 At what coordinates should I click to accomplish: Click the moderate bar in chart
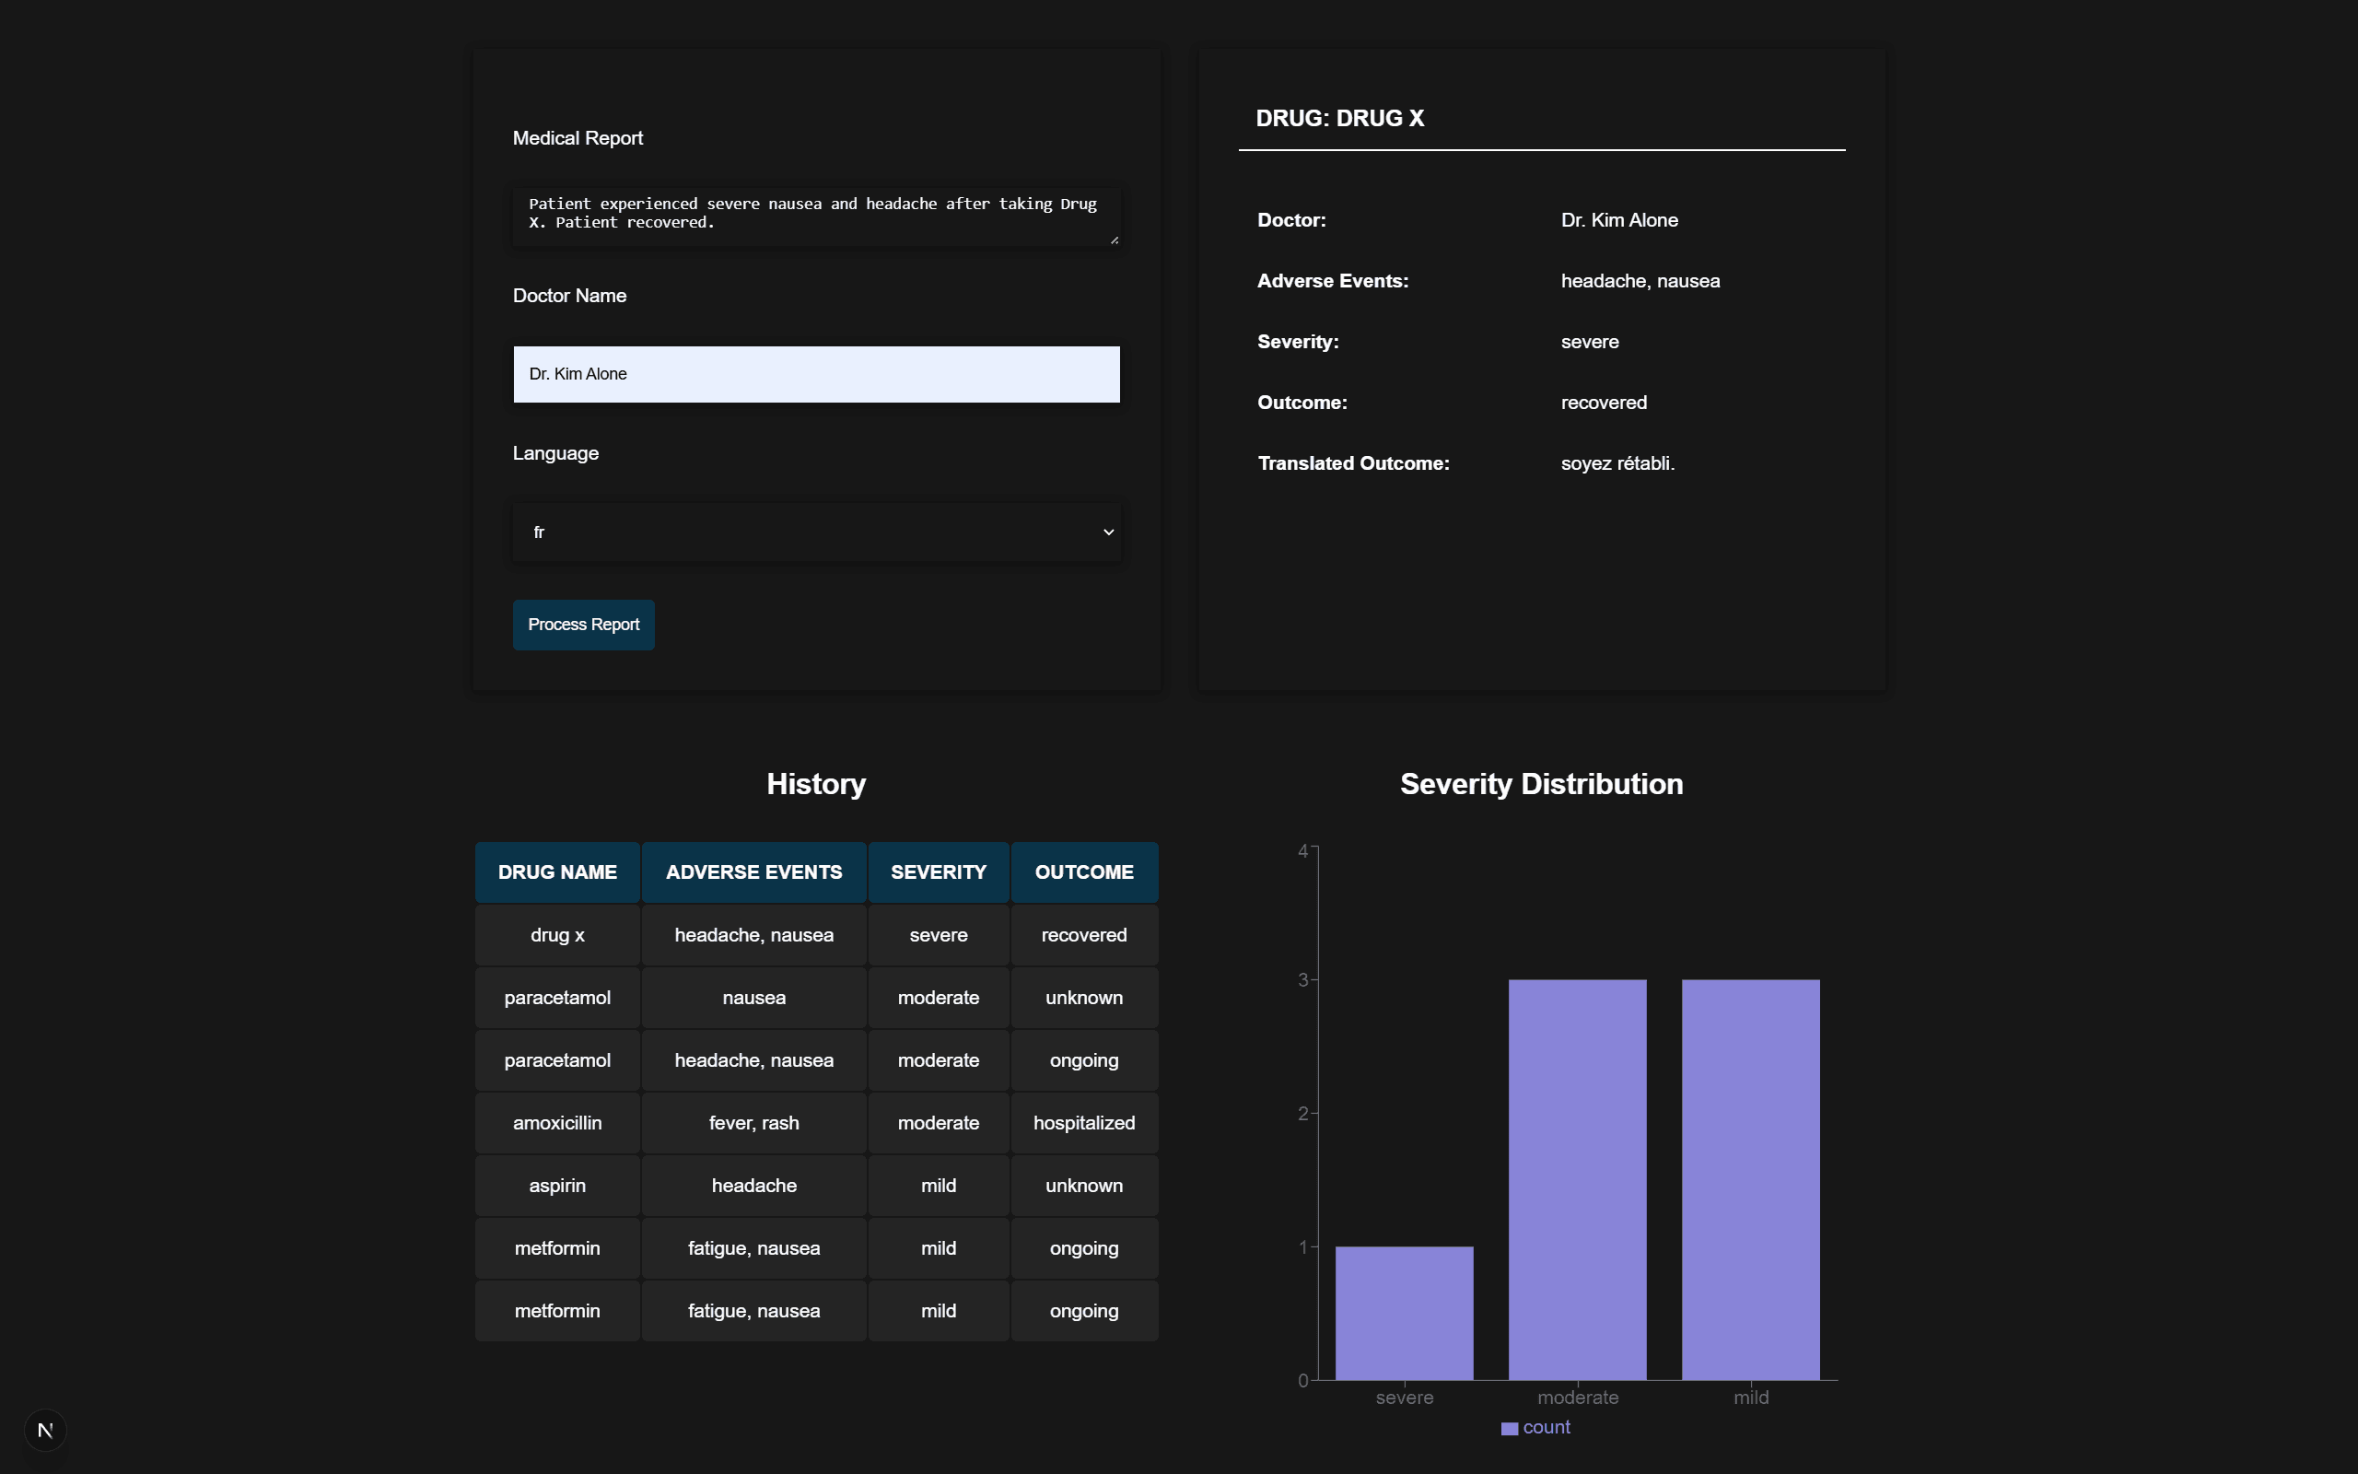1577,1179
